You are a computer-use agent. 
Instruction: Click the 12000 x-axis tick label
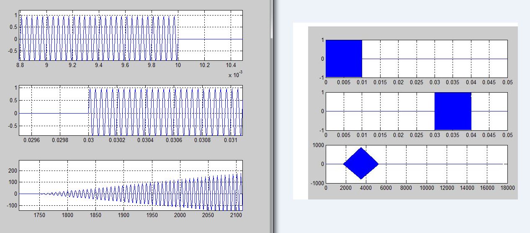(447, 188)
